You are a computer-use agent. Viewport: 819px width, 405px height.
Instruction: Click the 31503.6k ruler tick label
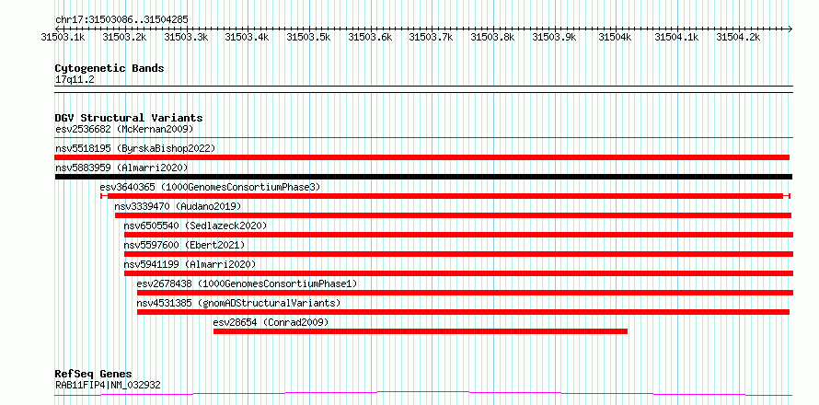click(370, 37)
